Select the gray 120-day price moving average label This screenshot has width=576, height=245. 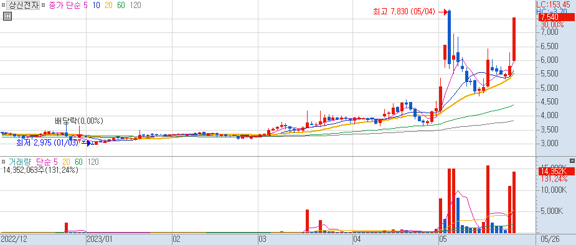pos(136,5)
